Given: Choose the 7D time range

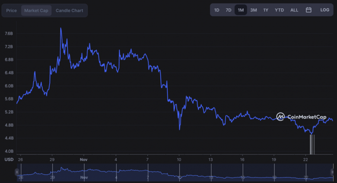Looking at the screenshot, I should 229,10.
